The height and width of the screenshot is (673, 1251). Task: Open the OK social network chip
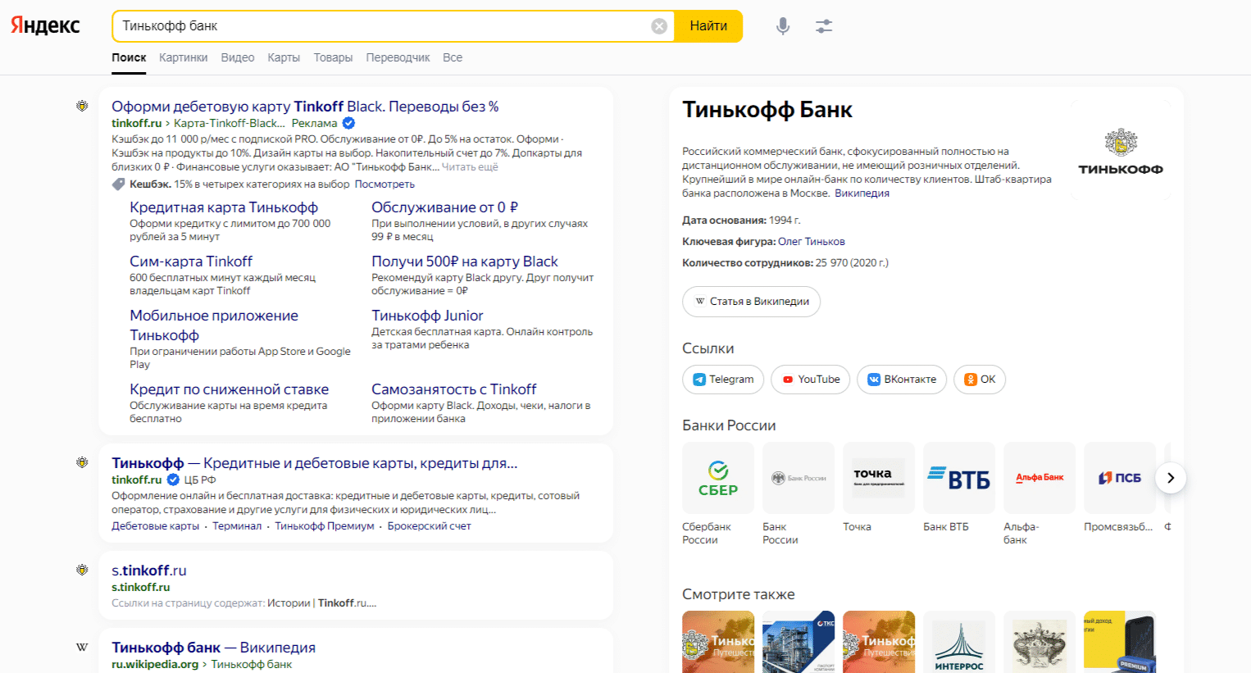(980, 380)
